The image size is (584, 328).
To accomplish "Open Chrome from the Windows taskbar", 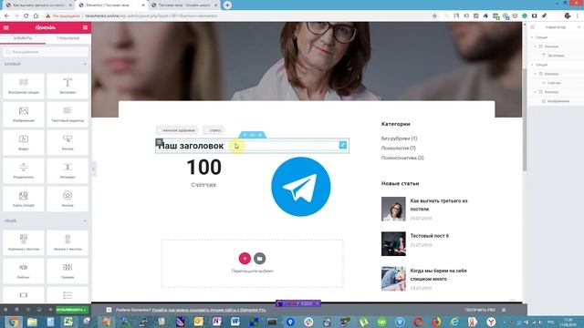I will tap(13, 322).
